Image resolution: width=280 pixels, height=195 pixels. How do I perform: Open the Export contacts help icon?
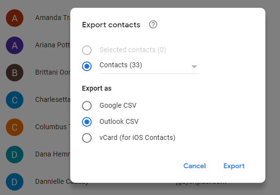[153, 24]
